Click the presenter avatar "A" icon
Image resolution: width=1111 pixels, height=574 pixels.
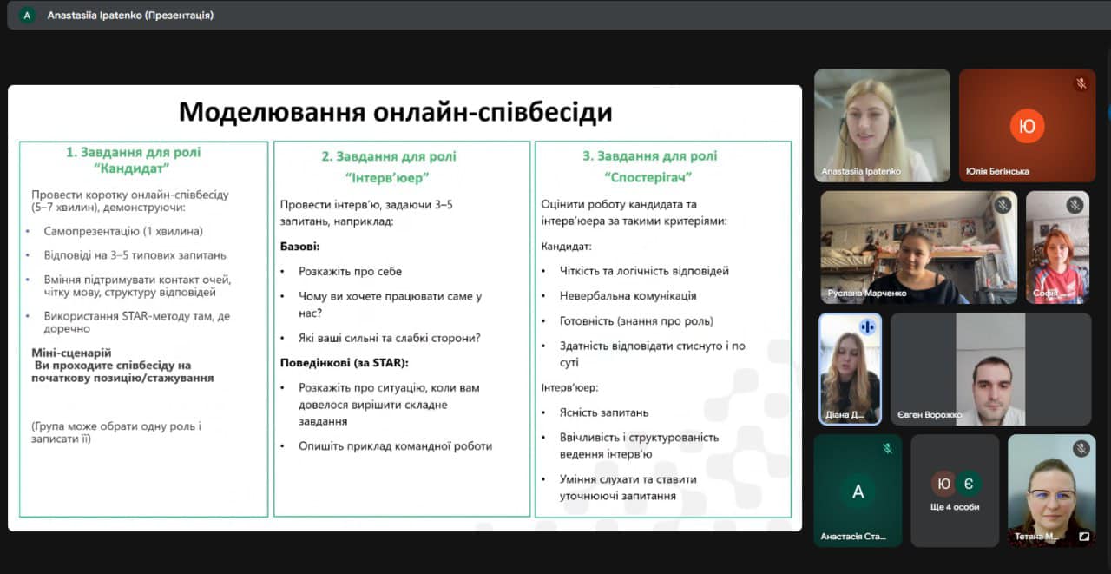[27, 15]
